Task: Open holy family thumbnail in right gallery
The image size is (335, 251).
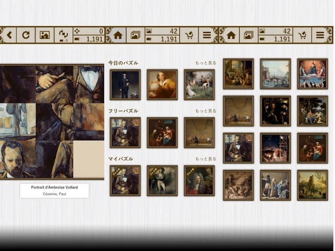Action: 312,148
